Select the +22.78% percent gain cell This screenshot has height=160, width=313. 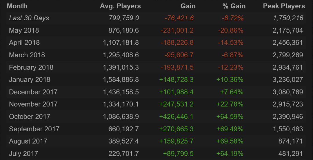[230, 104]
